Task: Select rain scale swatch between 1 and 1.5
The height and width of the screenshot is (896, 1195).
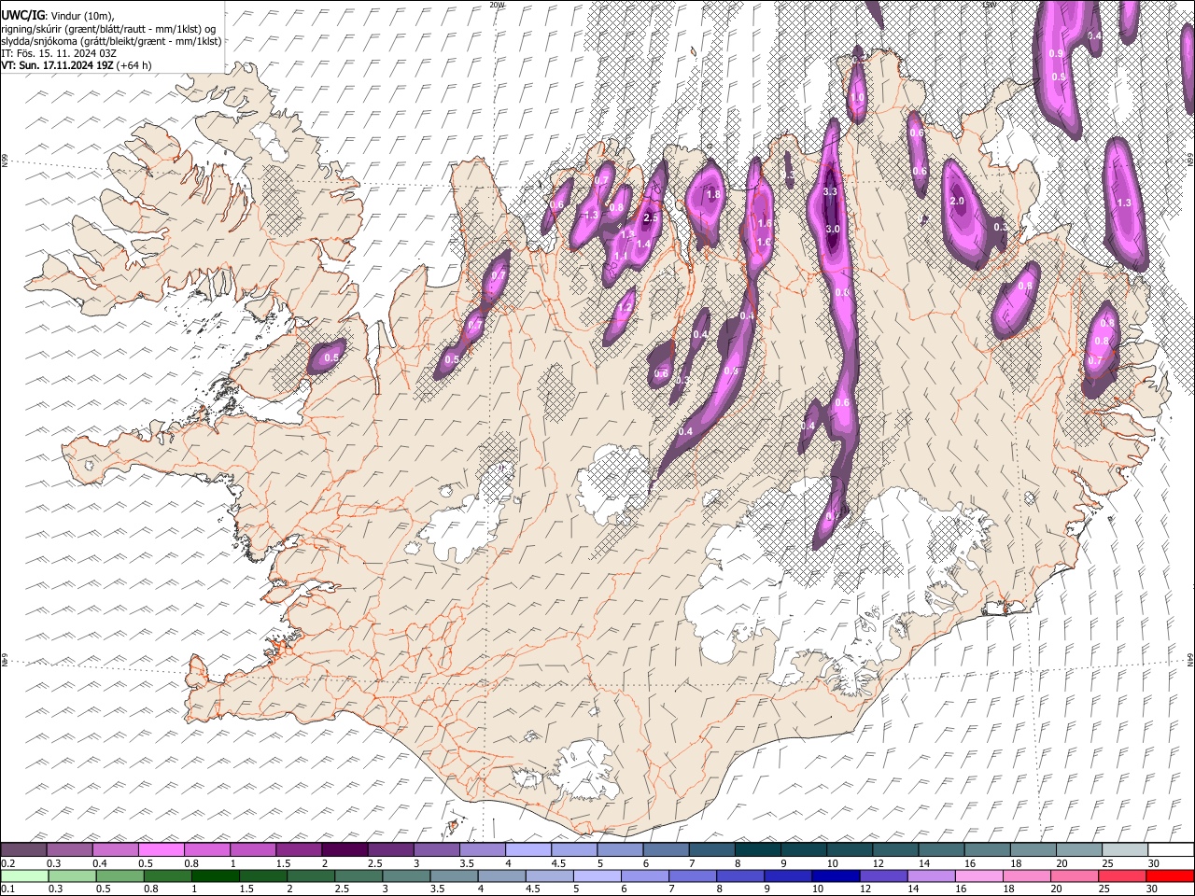Action: (214, 875)
